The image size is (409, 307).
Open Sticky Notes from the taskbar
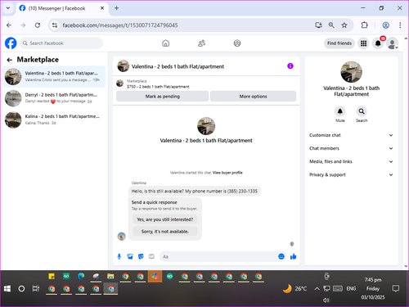(x=52, y=276)
